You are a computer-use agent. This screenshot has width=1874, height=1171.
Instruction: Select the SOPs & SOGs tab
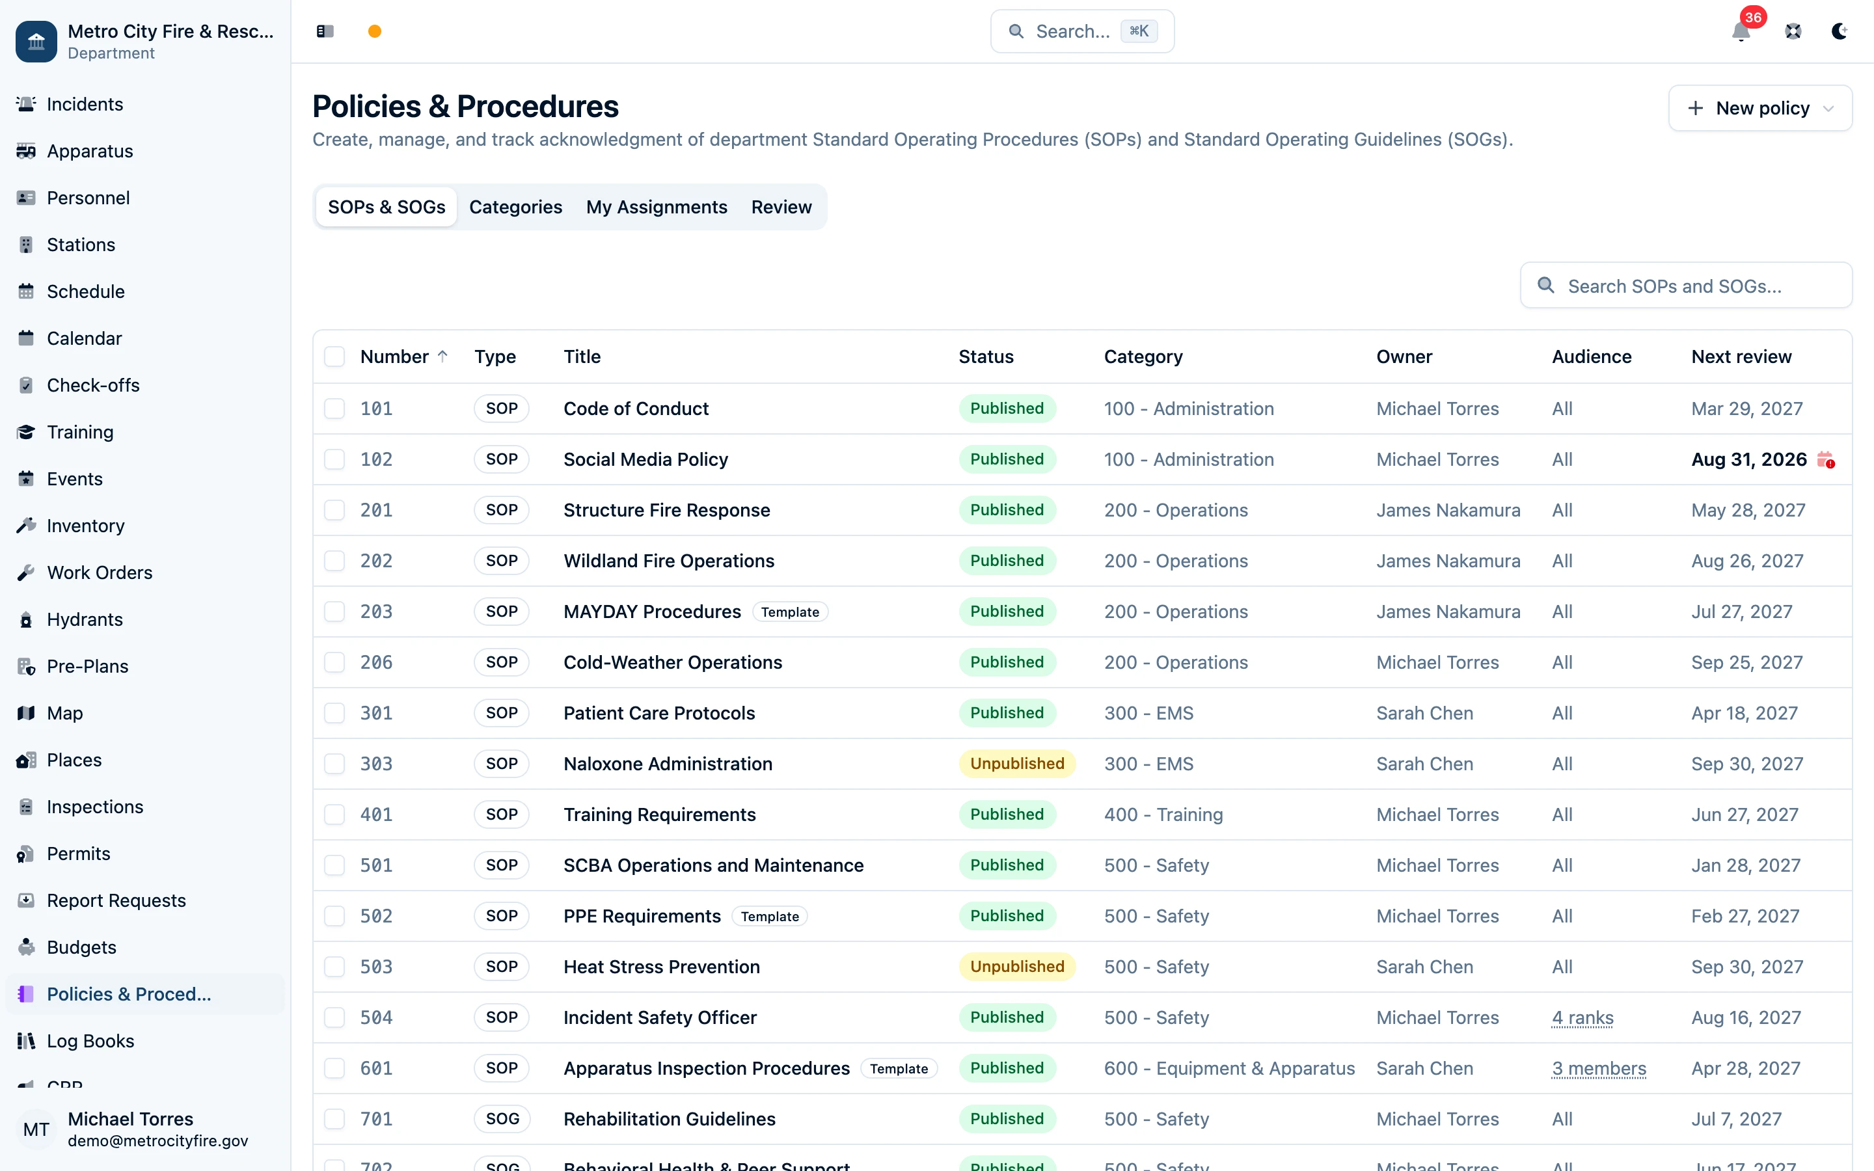click(x=387, y=207)
